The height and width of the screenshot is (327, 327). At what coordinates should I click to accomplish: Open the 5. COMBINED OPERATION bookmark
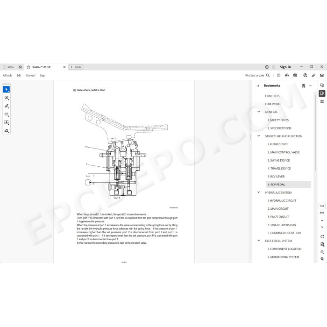pyautogui.click(x=284, y=233)
